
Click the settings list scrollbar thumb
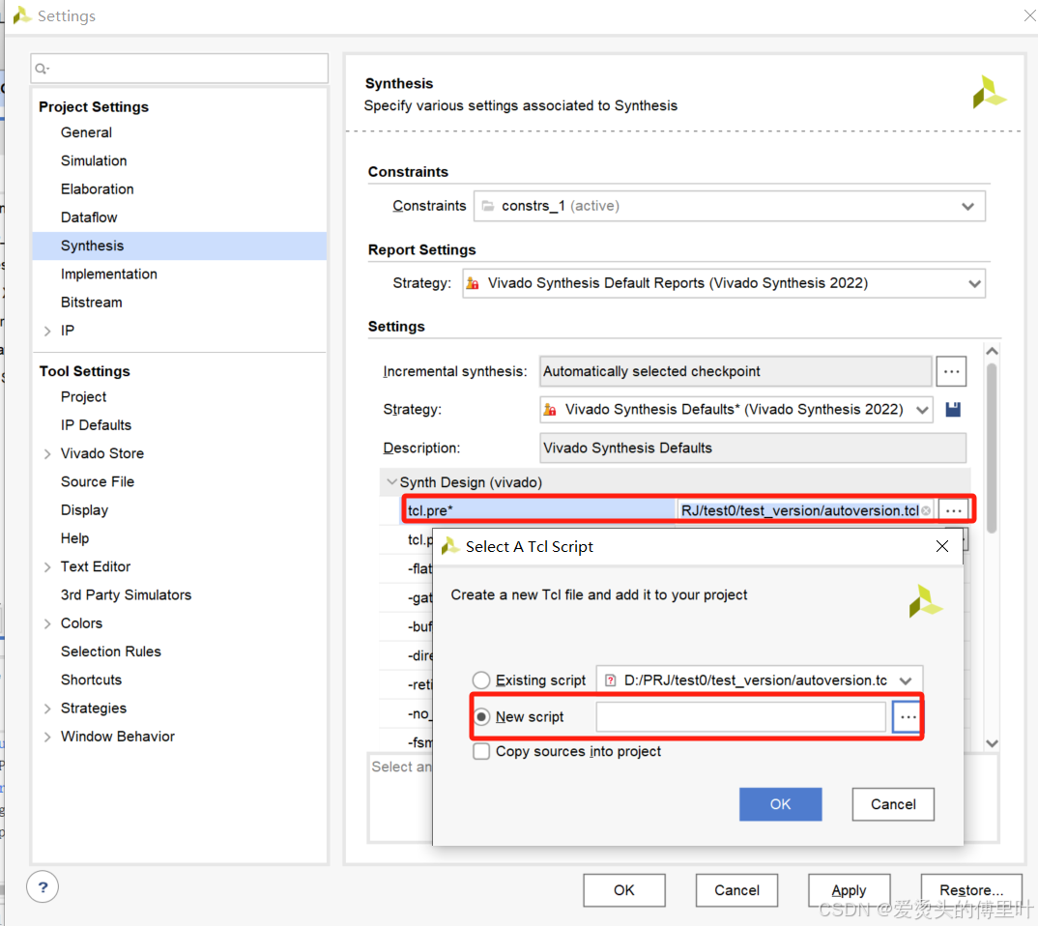pos(992,448)
